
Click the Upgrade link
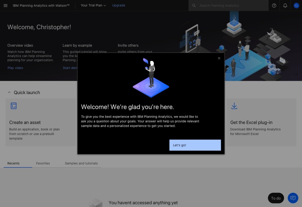click(x=119, y=5)
